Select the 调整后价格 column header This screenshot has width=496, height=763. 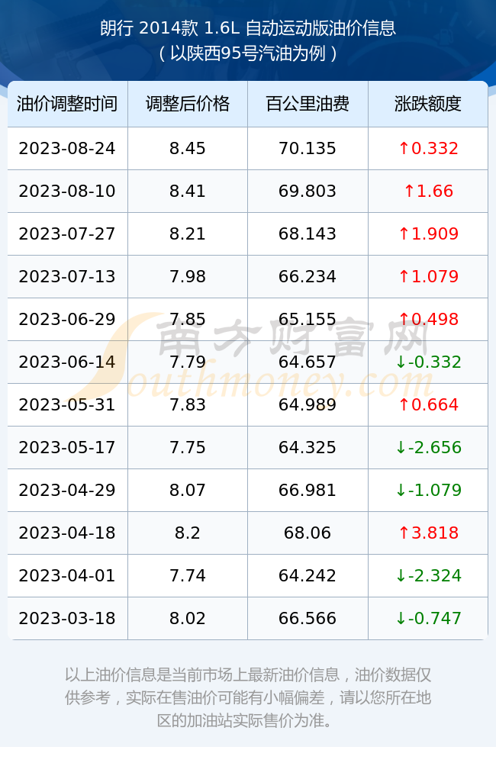tap(188, 104)
